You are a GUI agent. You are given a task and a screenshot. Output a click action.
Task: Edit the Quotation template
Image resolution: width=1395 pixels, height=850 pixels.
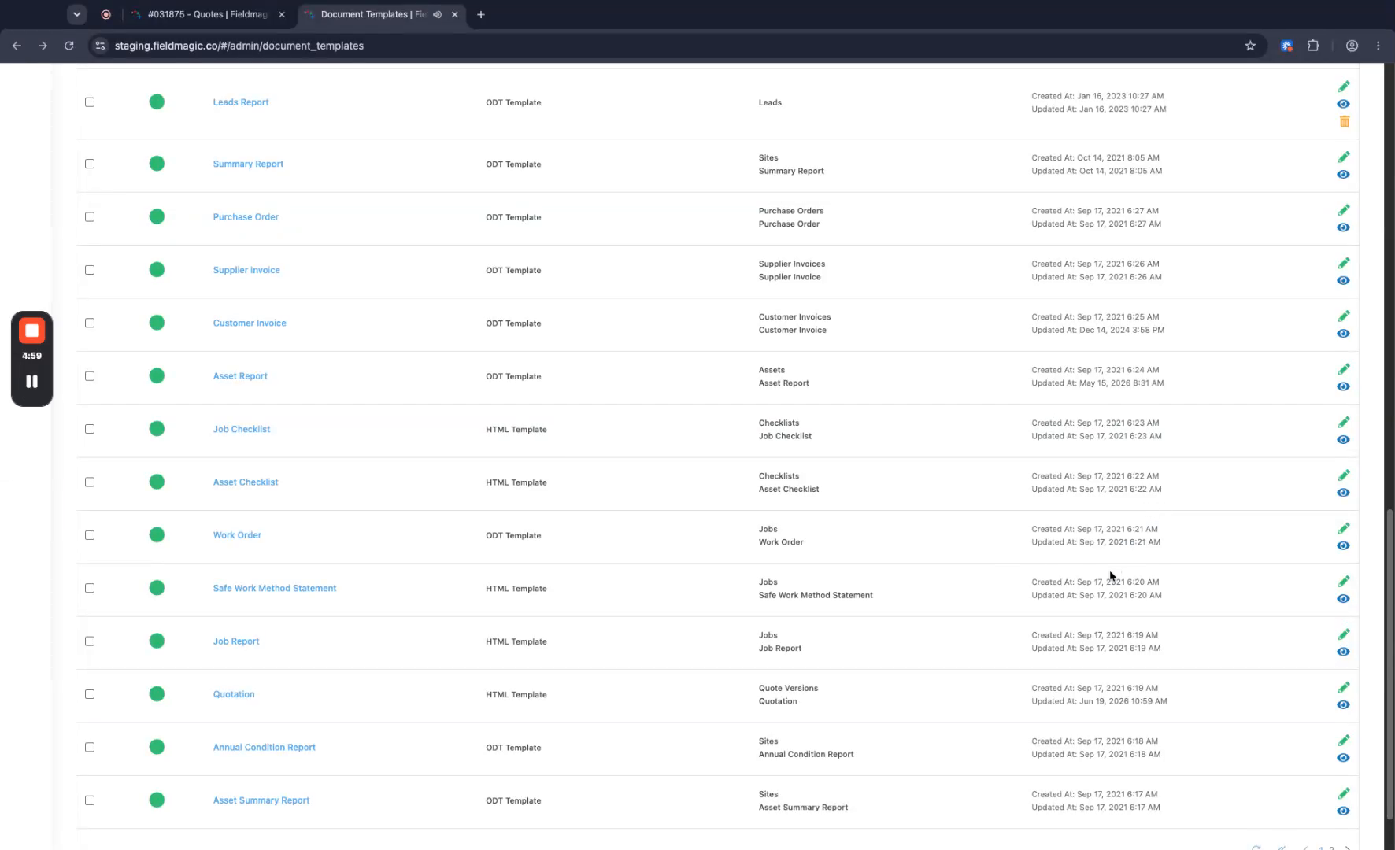click(1344, 687)
